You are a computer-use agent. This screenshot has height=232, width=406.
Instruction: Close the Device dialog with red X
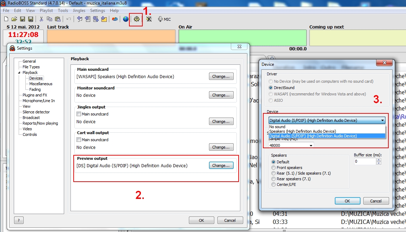pos(385,63)
